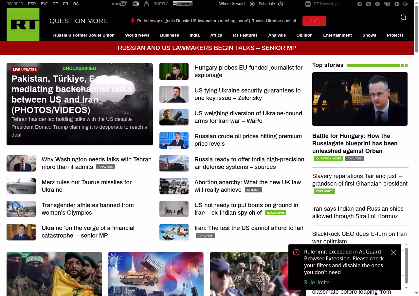Open the VK social icon
419x296 pixels.
[x=387, y=4]
